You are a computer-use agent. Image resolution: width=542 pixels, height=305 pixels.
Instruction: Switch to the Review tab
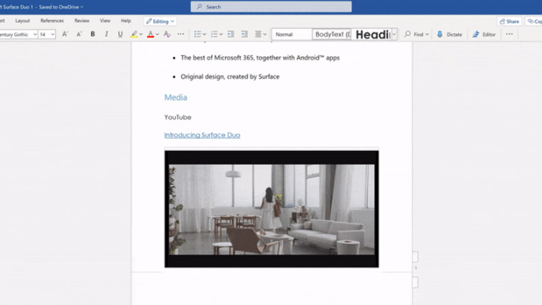tap(82, 21)
